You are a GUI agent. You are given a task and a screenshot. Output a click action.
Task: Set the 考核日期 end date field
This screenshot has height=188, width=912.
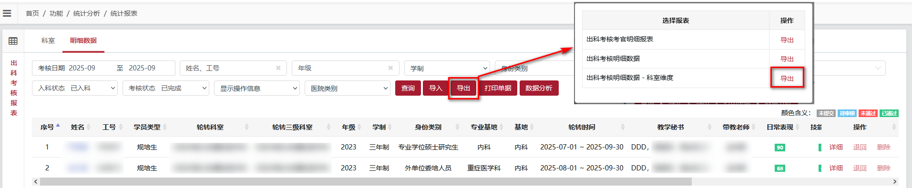[x=142, y=68]
